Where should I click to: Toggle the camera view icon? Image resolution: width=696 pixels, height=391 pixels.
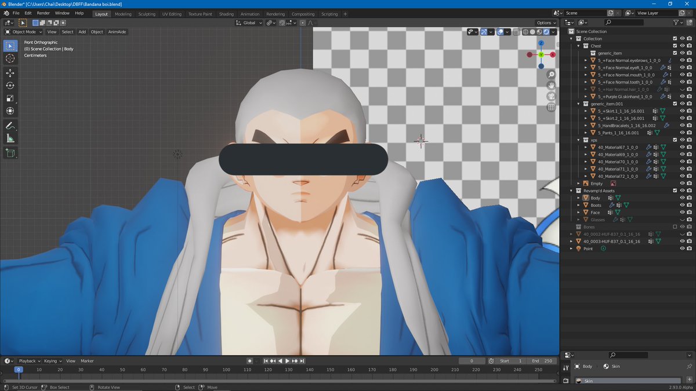tap(552, 96)
